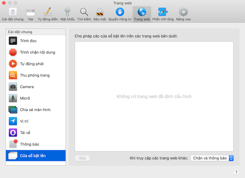Select Thu phóng trang sidebar item
The image size is (245, 178).
36,75
